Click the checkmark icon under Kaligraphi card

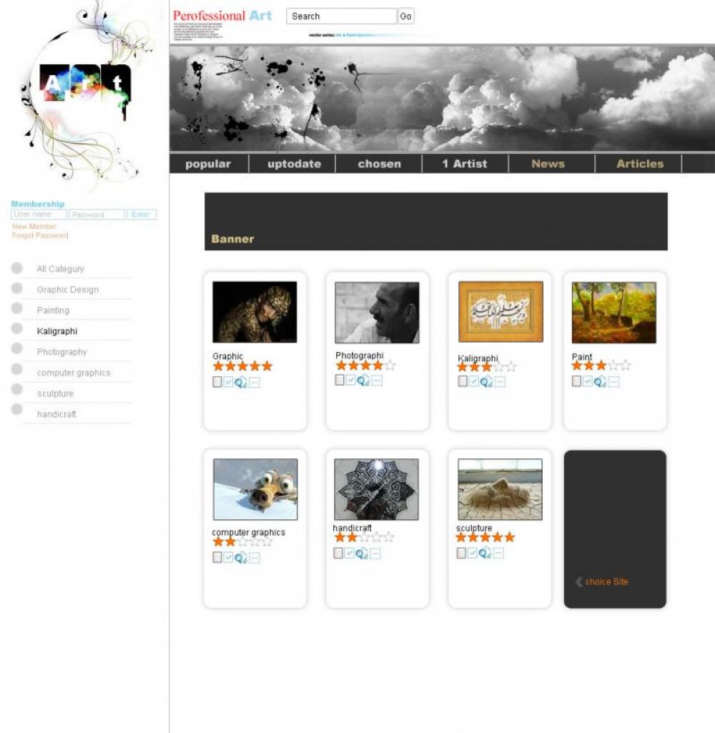tap(474, 382)
